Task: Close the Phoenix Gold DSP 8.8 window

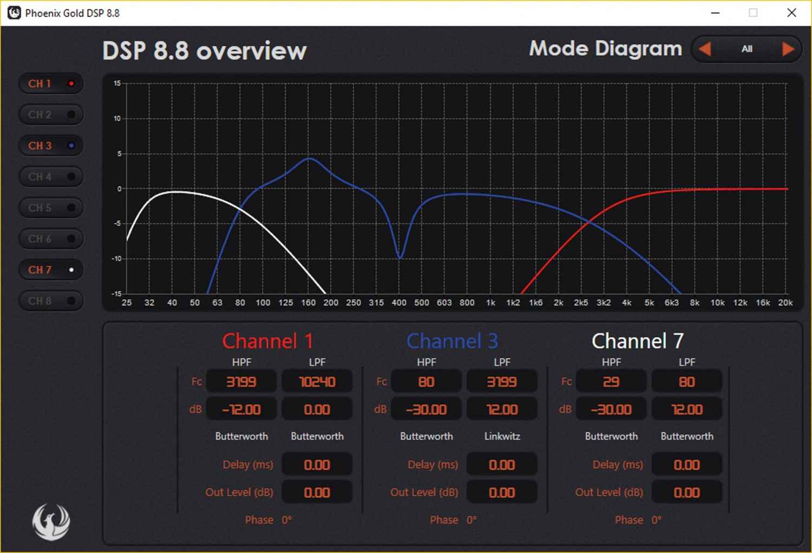Action: click(791, 13)
